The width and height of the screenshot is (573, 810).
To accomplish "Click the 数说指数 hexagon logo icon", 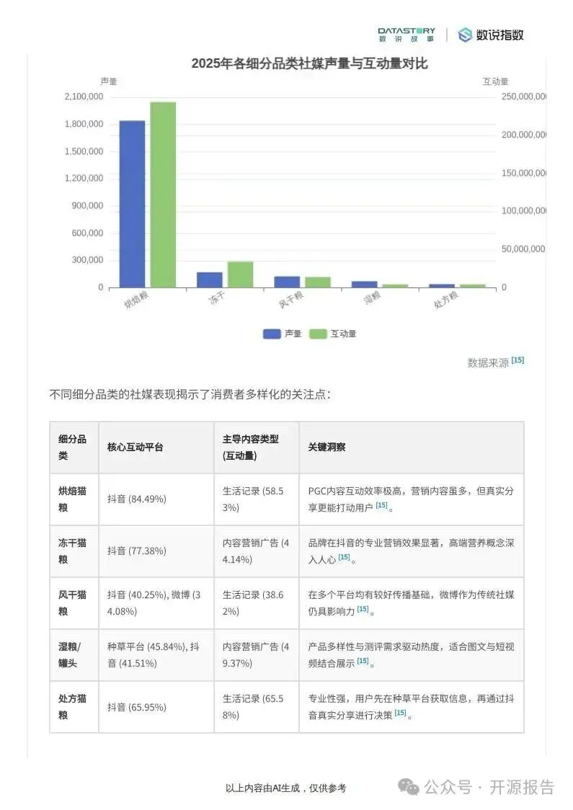I will tap(465, 35).
